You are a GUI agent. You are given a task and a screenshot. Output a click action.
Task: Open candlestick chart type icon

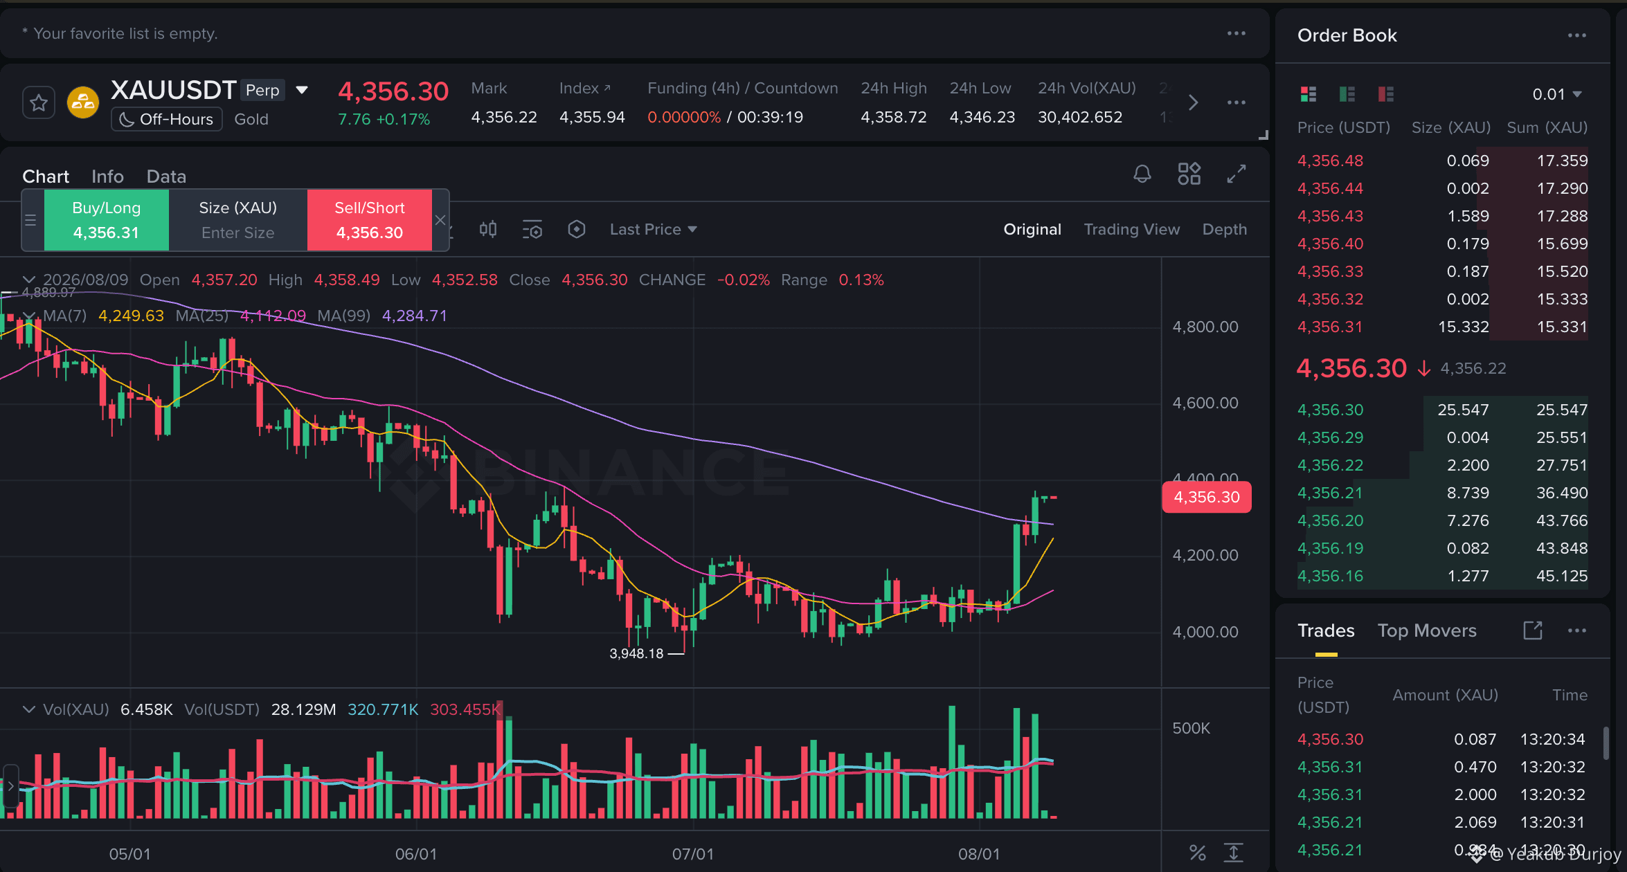pos(488,229)
